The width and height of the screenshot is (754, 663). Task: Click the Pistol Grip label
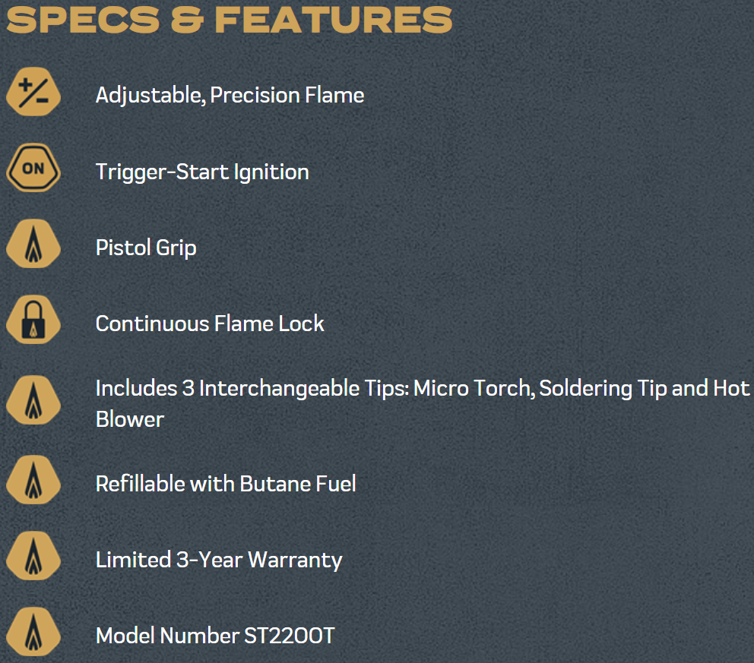(146, 248)
